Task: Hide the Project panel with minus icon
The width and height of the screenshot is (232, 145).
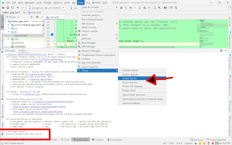Action: pyautogui.click(x=42, y=17)
